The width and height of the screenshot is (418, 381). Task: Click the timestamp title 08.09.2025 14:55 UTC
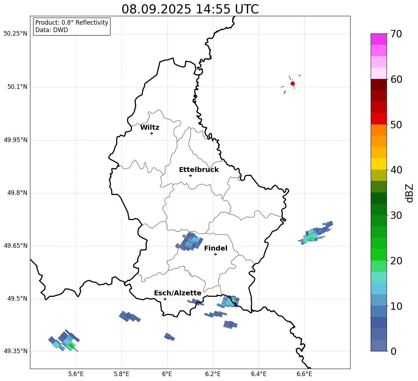(x=190, y=9)
